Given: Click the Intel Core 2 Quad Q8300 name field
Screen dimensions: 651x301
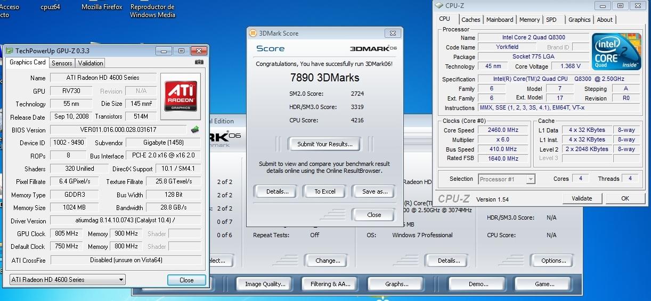Looking at the screenshot, I should click(533, 38).
